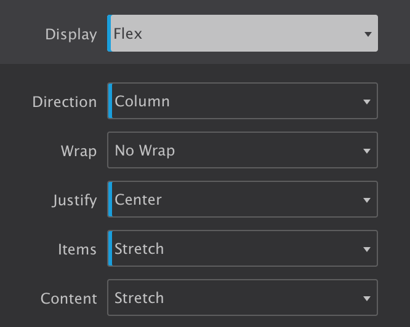Open the Wrap dropdown showing No Wrap
This screenshot has width=410, height=327.
pos(243,151)
